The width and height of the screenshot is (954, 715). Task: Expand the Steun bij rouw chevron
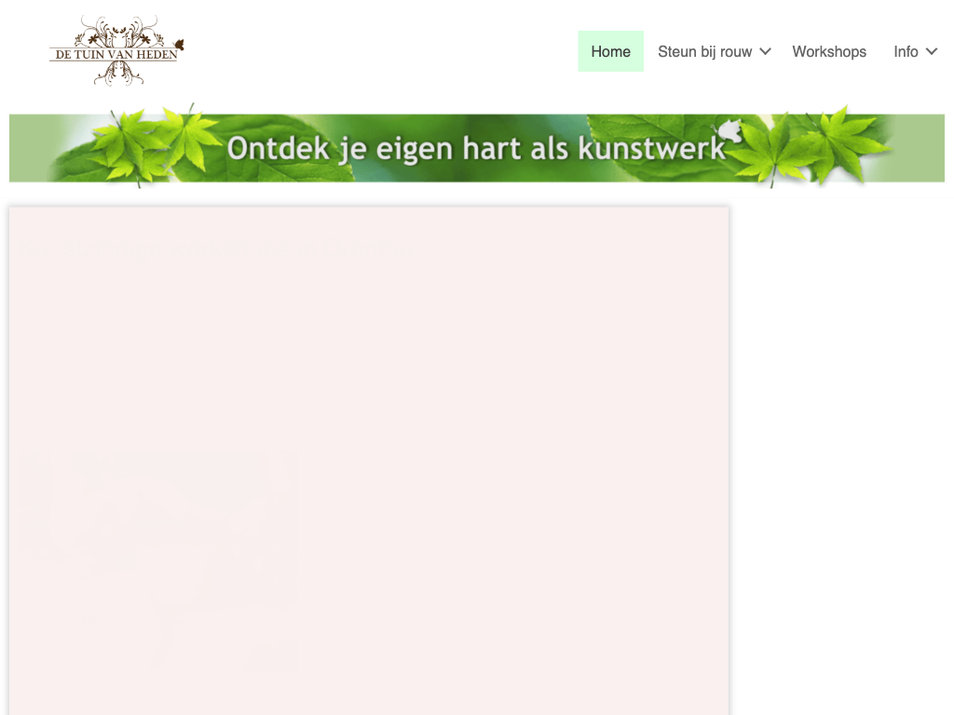(766, 52)
